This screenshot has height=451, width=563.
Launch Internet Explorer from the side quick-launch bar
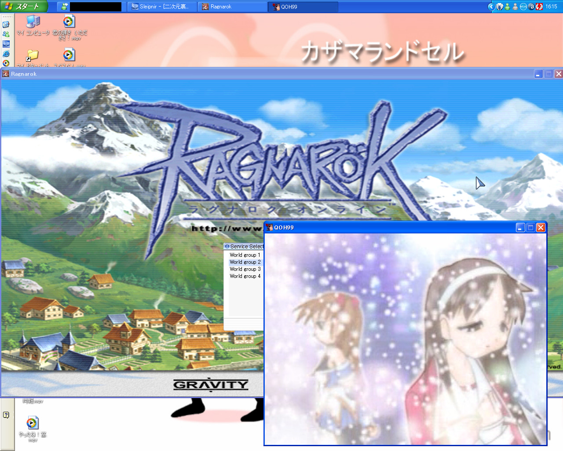(x=6, y=54)
